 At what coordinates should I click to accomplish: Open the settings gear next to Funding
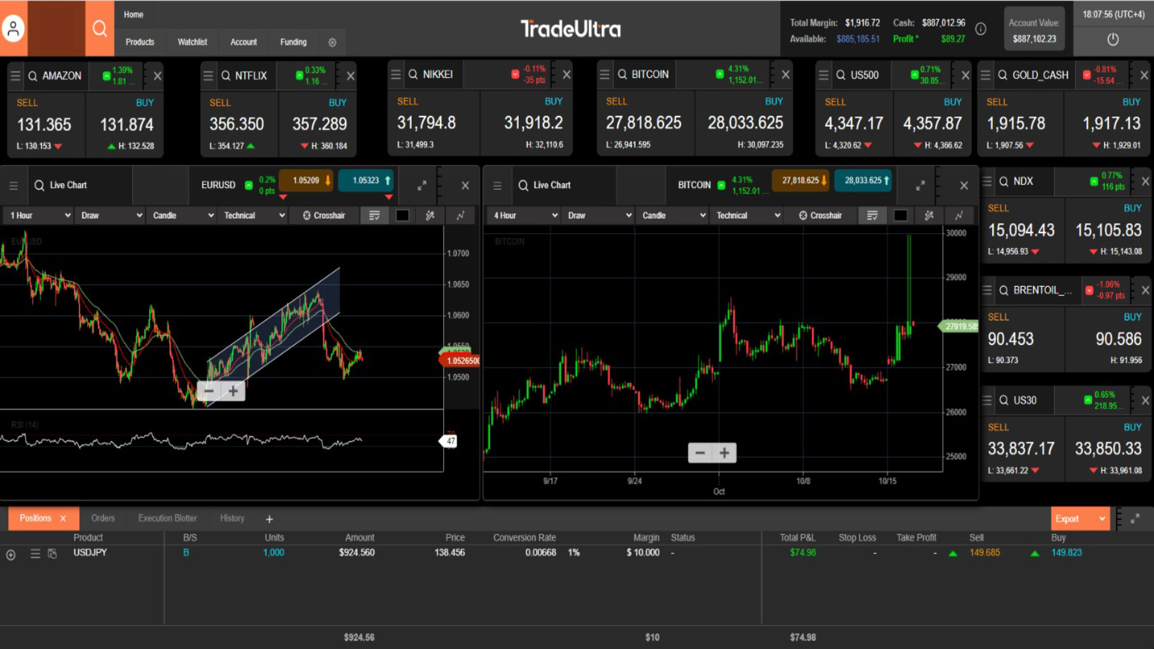pyautogui.click(x=332, y=42)
